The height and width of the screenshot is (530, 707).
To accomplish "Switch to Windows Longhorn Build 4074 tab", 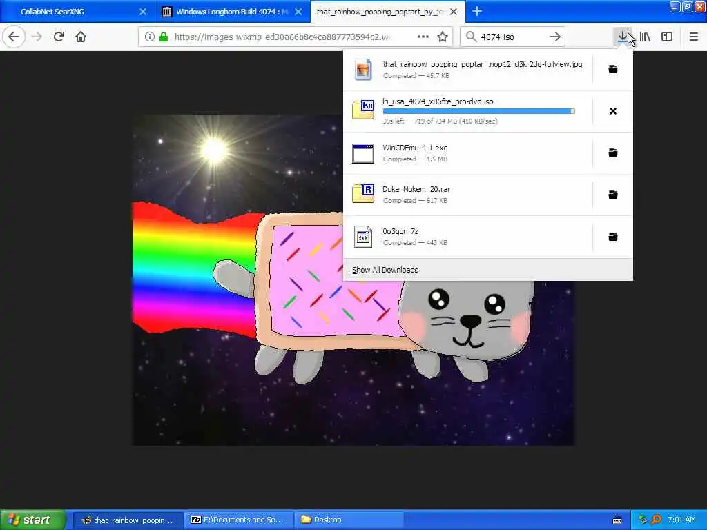I will (x=232, y=12).
